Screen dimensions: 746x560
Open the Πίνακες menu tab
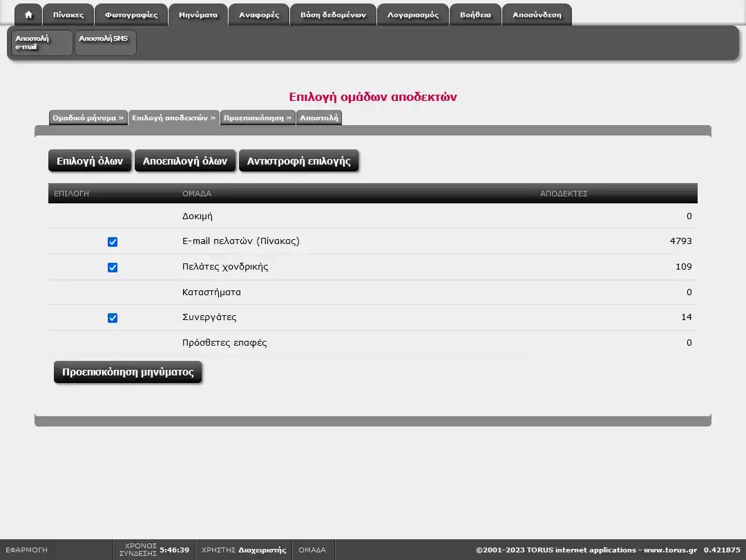[68, 15]
